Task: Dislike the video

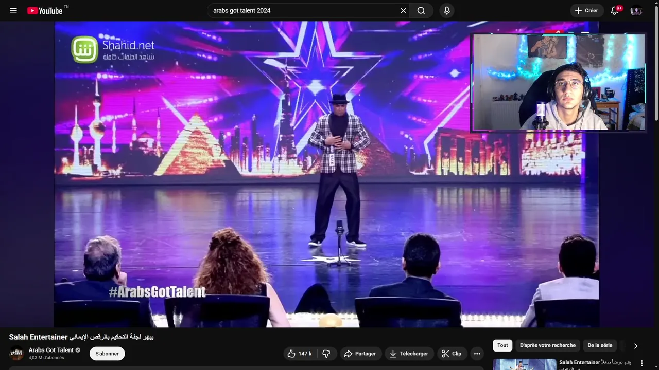Action: [x=326, y=354]
